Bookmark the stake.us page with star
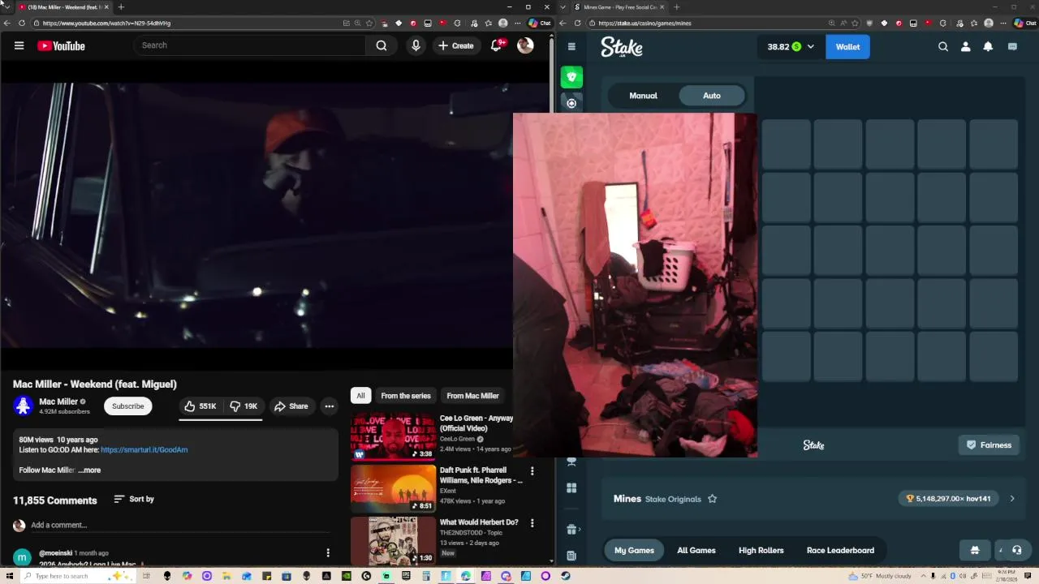Screen dimensions: 1039x584 click(x=856, y=23)
